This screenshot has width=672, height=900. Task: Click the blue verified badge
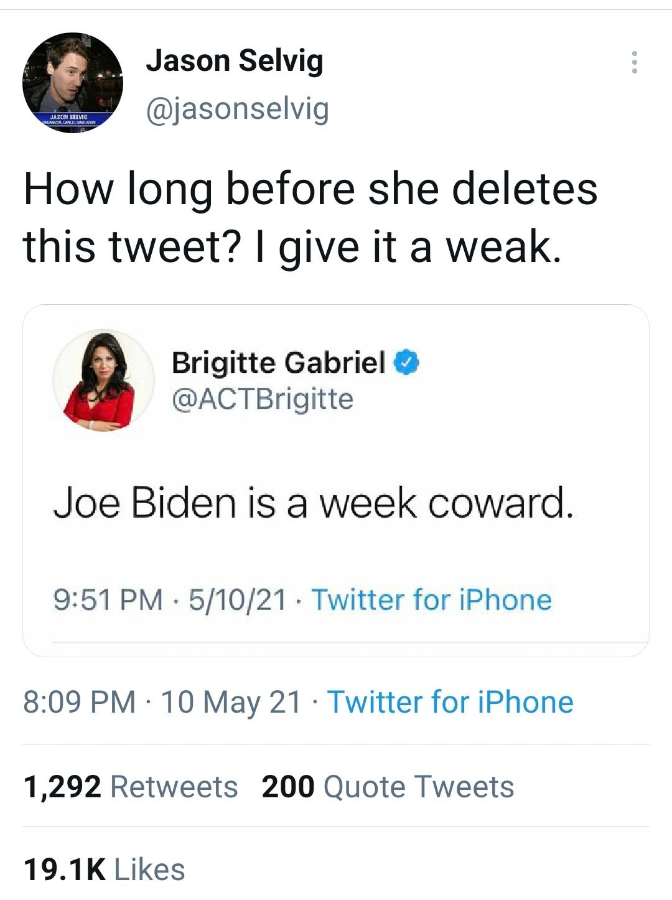tap(408, 362)
